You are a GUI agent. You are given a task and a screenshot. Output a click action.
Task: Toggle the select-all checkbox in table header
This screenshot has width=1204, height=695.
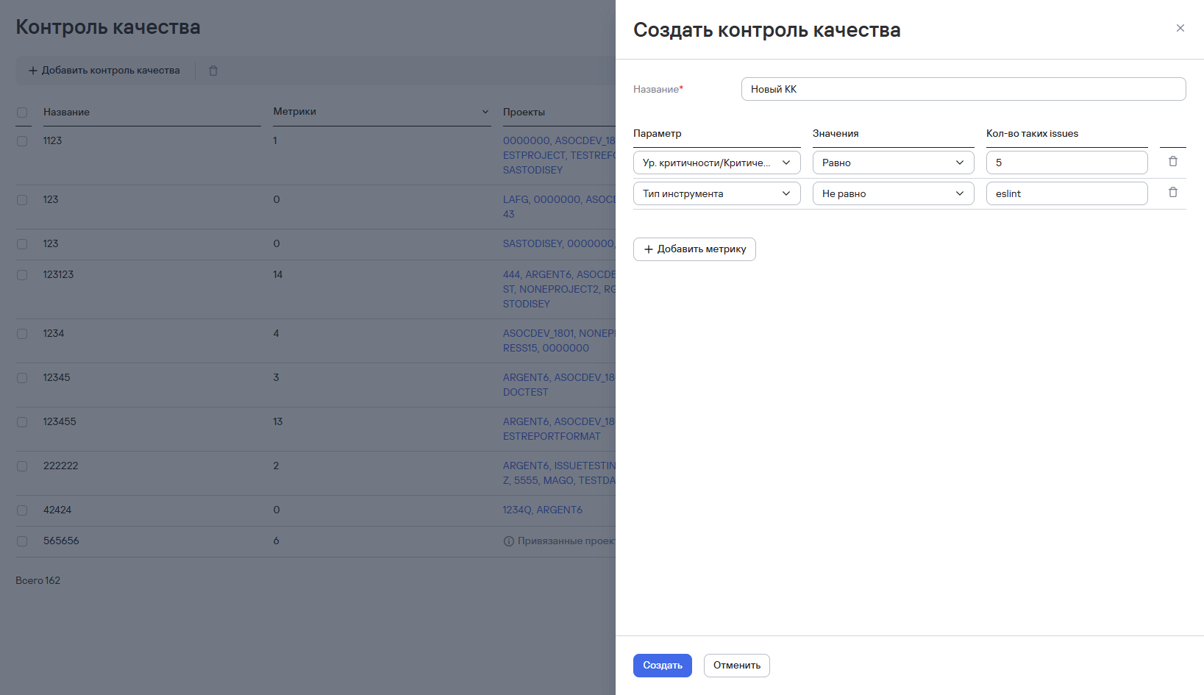pyautogui.click(x=22, y=113)
